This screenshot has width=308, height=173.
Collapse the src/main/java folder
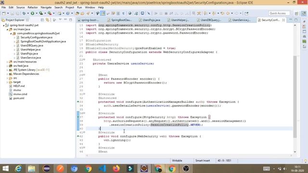tap(7, 29)
